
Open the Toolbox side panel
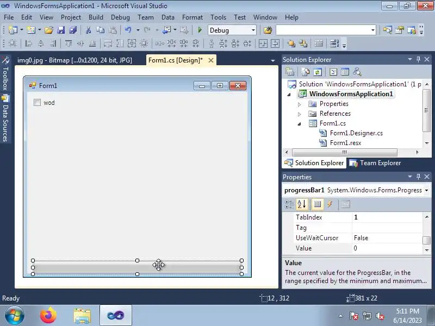pos(5,73)
